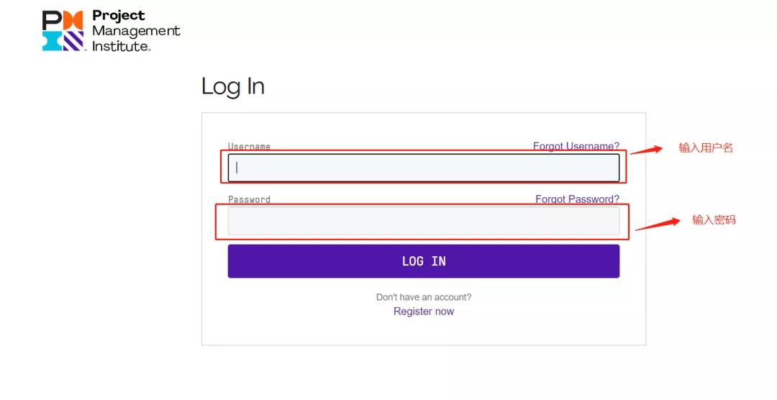Submit with the purple LOG IN button
Image resolution: width=777 pixels, height=400 pixels.
click(x=423, y=261)
